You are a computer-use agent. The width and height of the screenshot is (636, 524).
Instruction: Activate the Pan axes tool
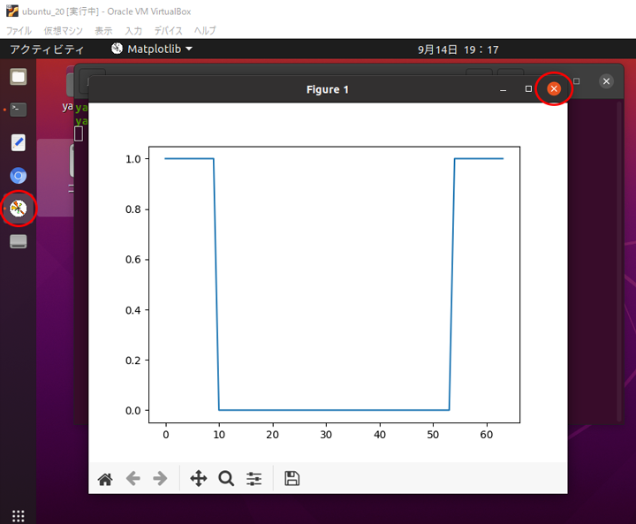tap(199, 479)
